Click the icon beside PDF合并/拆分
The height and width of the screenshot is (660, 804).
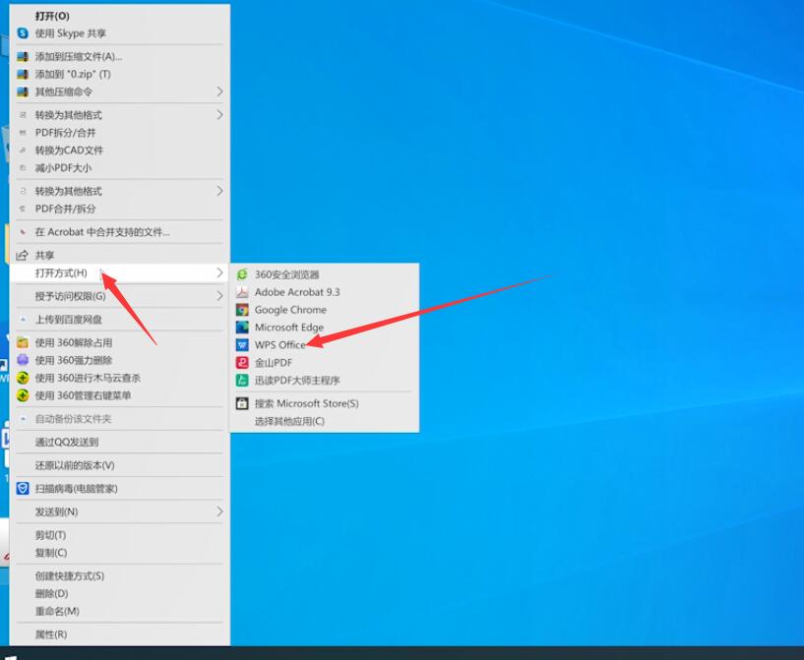pos(23,209)
